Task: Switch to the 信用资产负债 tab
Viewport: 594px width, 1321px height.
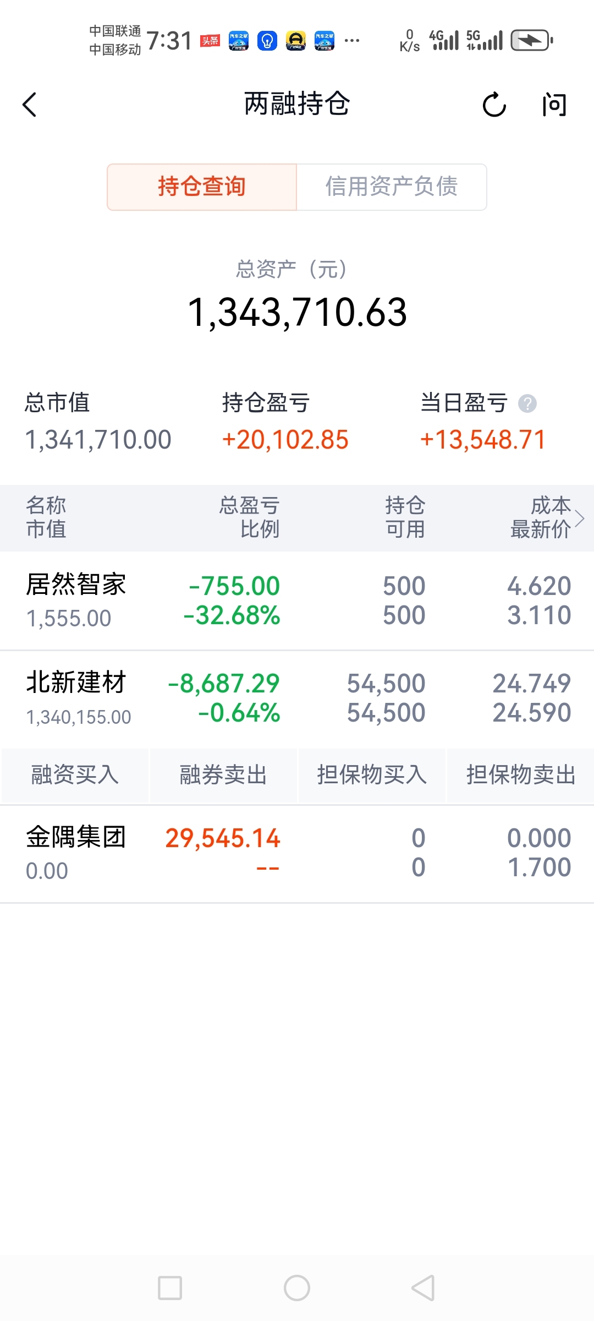Action: (391, 187)
